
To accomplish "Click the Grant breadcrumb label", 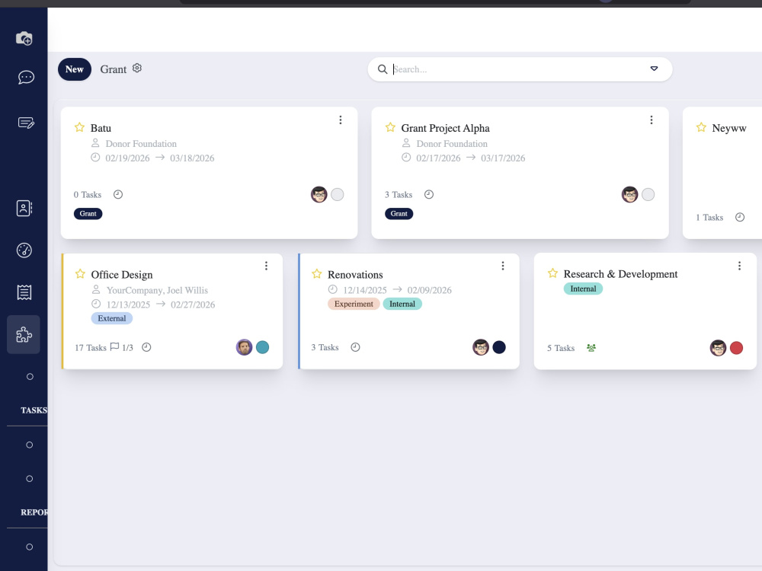I will pyautogui.click(x=114, y=69).
